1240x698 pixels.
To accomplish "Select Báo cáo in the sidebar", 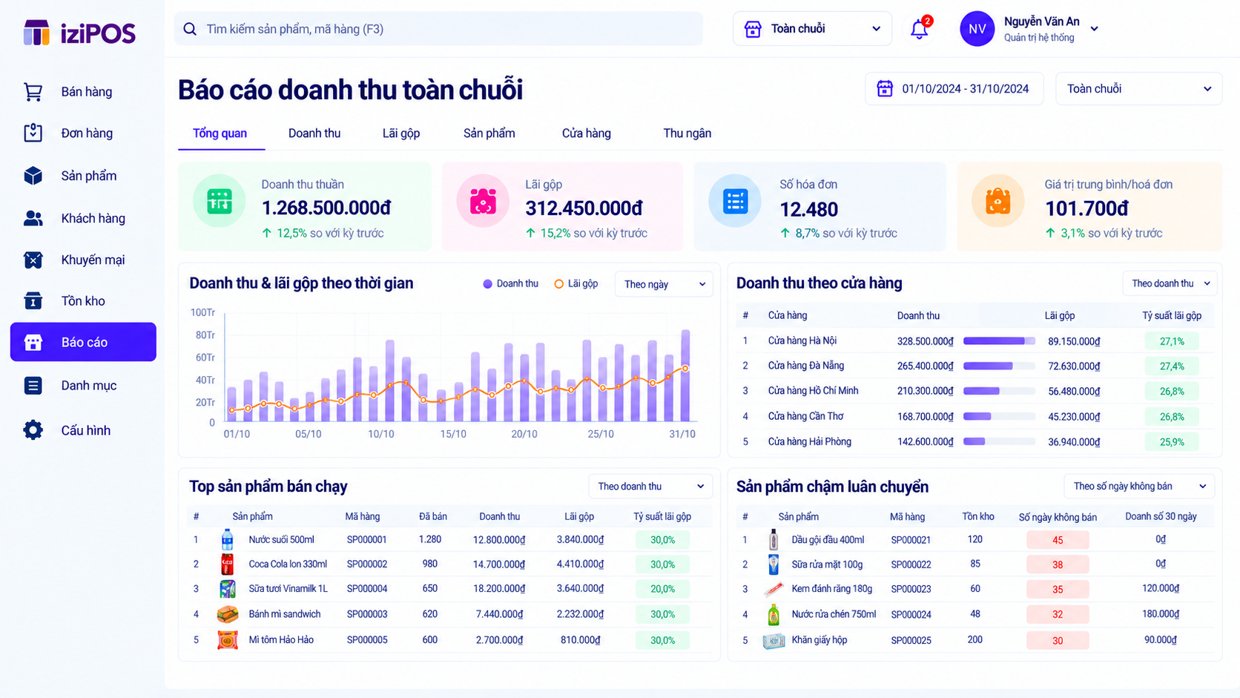I will pos(83,342).
